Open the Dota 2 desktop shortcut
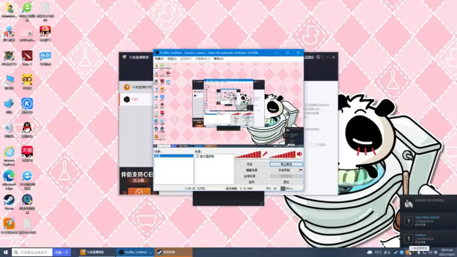 [x=27, y=58]
